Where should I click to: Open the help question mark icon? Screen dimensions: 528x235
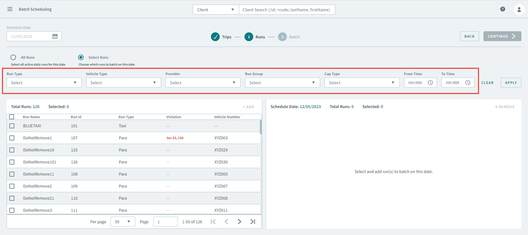(x=503, y=9)
